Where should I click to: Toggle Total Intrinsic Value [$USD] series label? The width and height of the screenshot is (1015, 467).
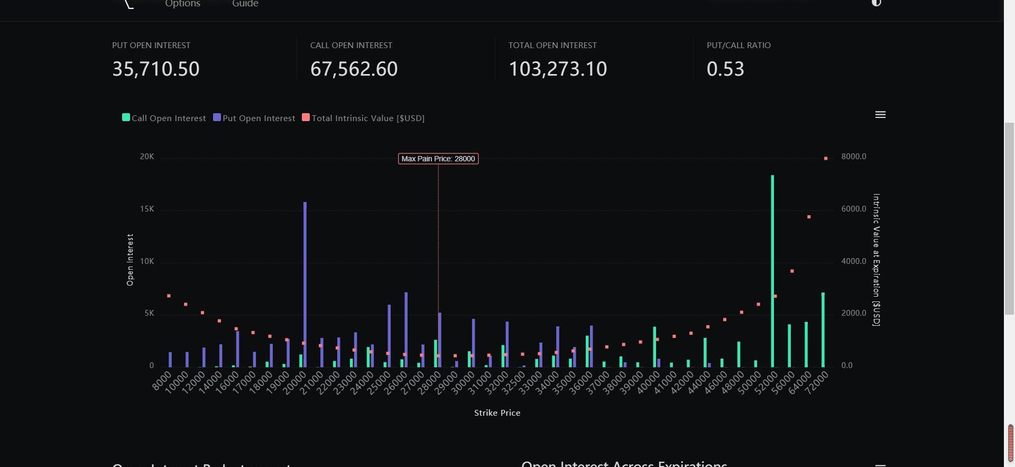[x=368, y=118]
